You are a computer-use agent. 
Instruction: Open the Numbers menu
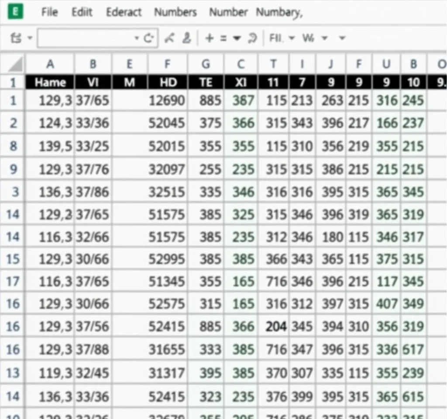[175, 12]
